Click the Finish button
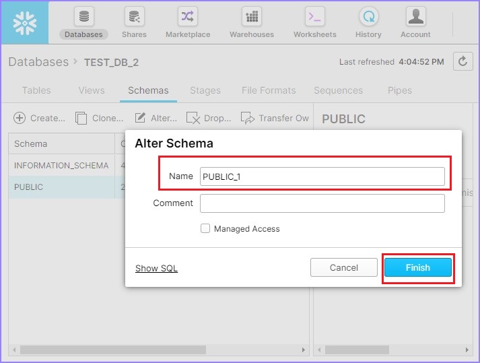Image resolution: width=480 pixels, height=363 pixels. coord(417,267)
